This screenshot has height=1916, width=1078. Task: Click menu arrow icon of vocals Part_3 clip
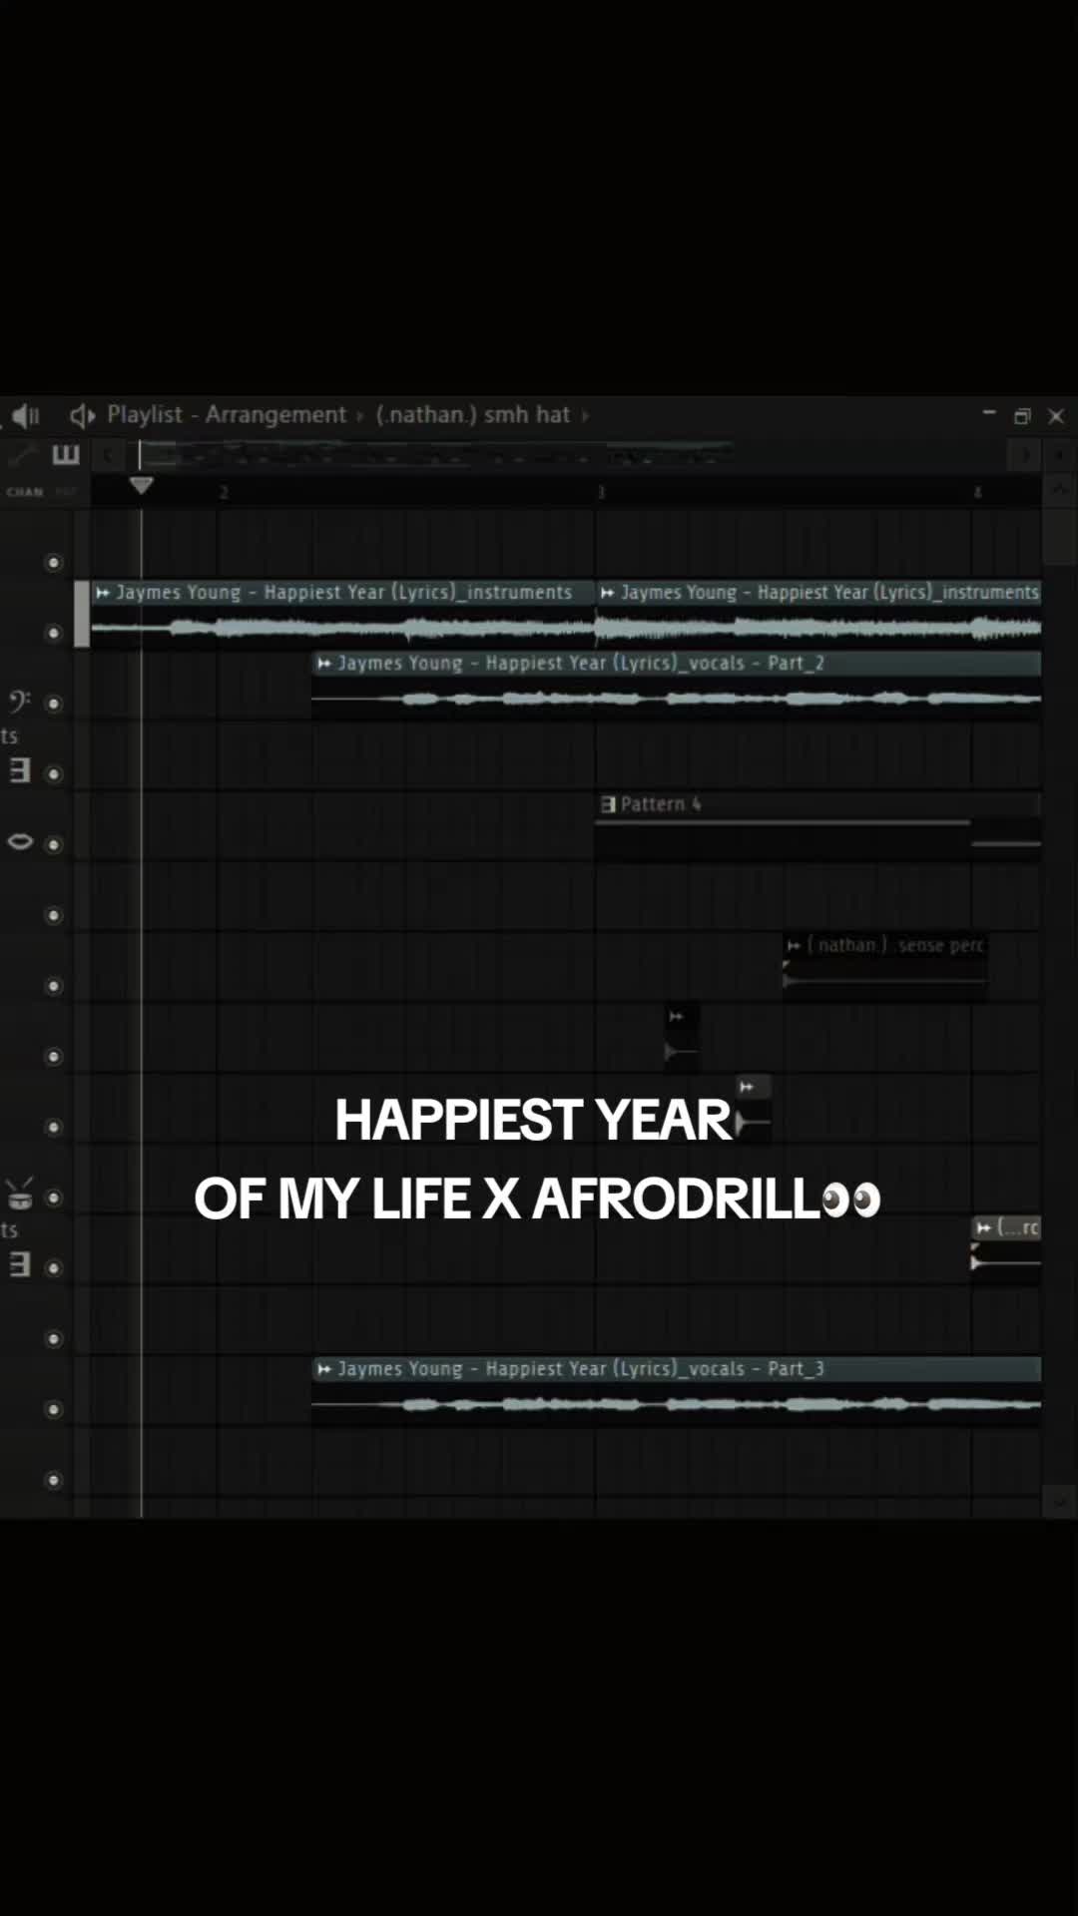click(324, 1369)
